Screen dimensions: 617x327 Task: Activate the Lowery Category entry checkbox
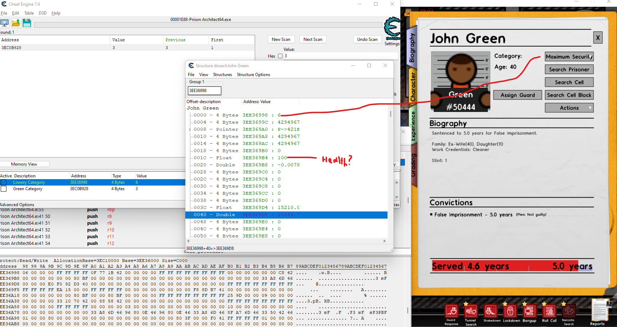click(x=4, y=182)
